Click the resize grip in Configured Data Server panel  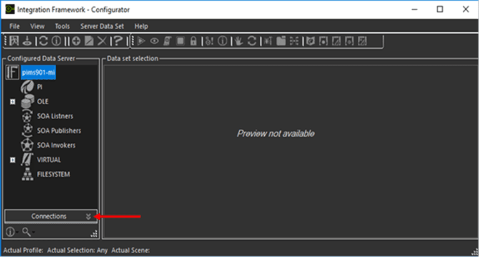pos(94,234)
